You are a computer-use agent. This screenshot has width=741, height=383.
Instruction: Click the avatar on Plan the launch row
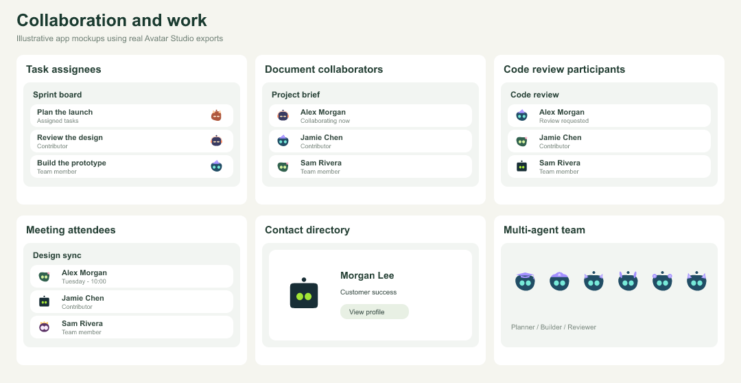click(216, 115)
